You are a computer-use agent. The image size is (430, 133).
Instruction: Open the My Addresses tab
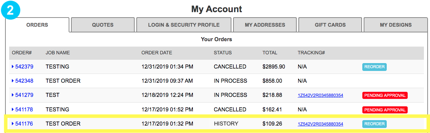click(265, 25)
